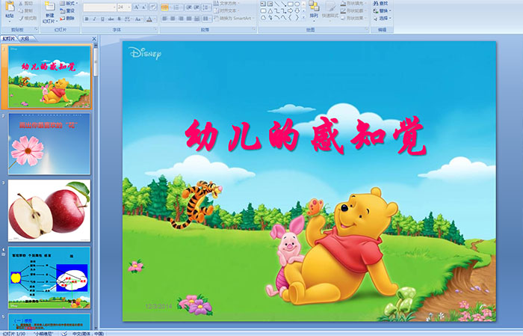This screenshot has height=336, width=523.
Task: Click the Font Color (A) button
Action: [149, 19]
